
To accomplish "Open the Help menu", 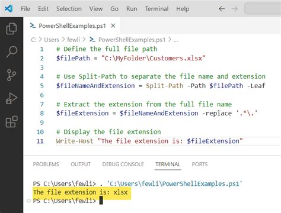I will click(x=183, y=9).
